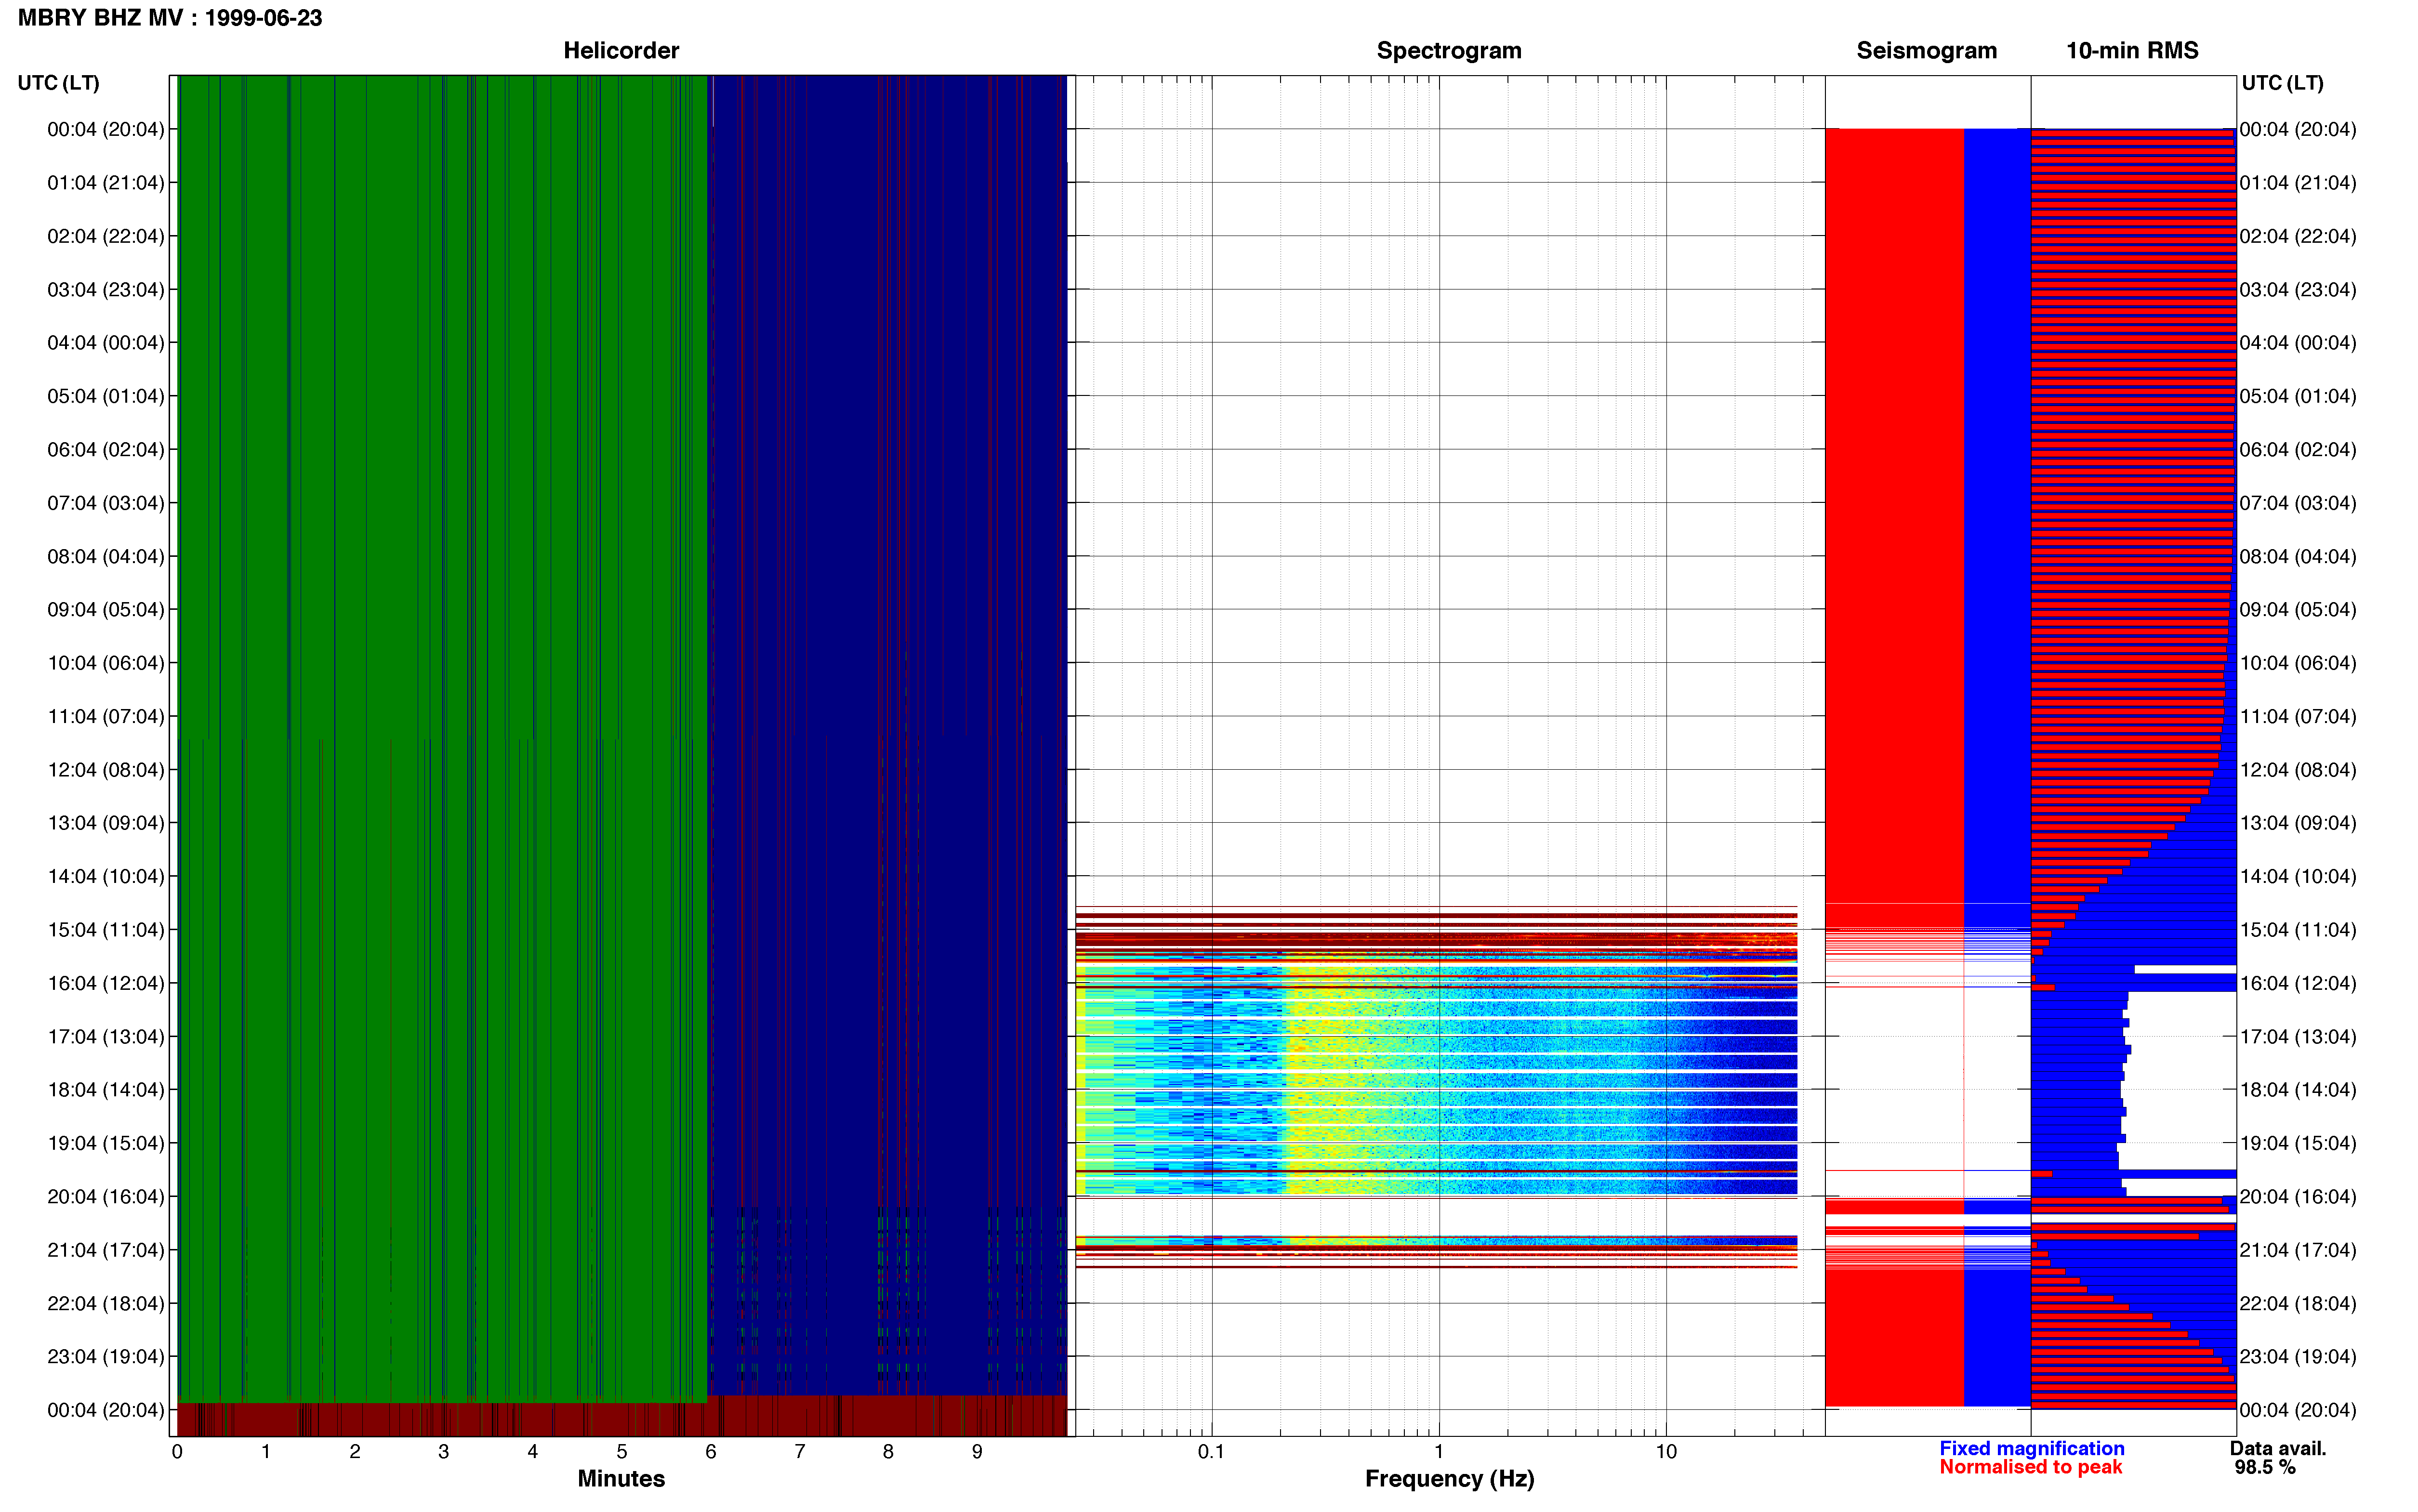Click the left '18:04 (14:04)' time label
The image size is (2418, 1512).
106,1090
